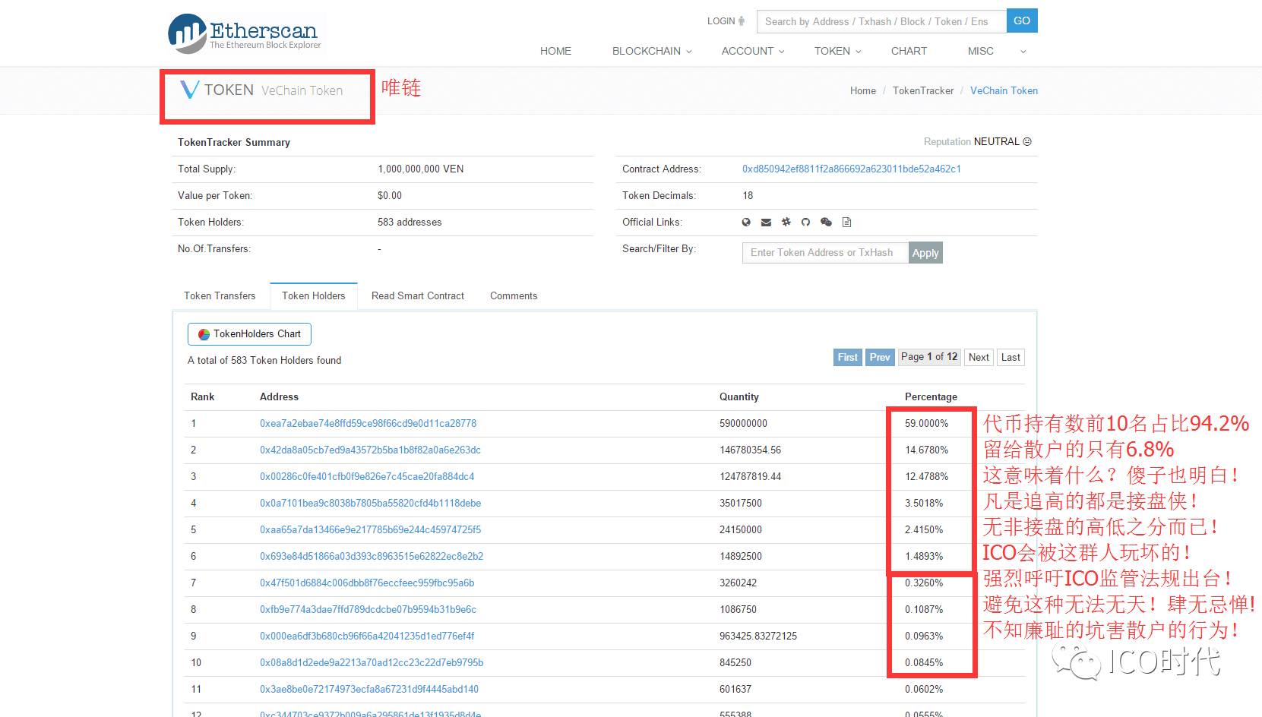Open rank 11 address 0x3ae8be0e7217
The height and width of the screenshot is (717, 1262).
pos(369,689)
